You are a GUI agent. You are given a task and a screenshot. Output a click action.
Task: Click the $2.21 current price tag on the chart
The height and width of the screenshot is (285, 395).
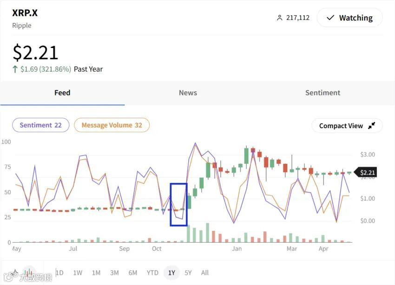(x=367, y=172)
